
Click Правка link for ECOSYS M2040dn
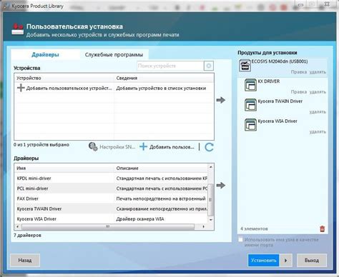click(299, 72)
